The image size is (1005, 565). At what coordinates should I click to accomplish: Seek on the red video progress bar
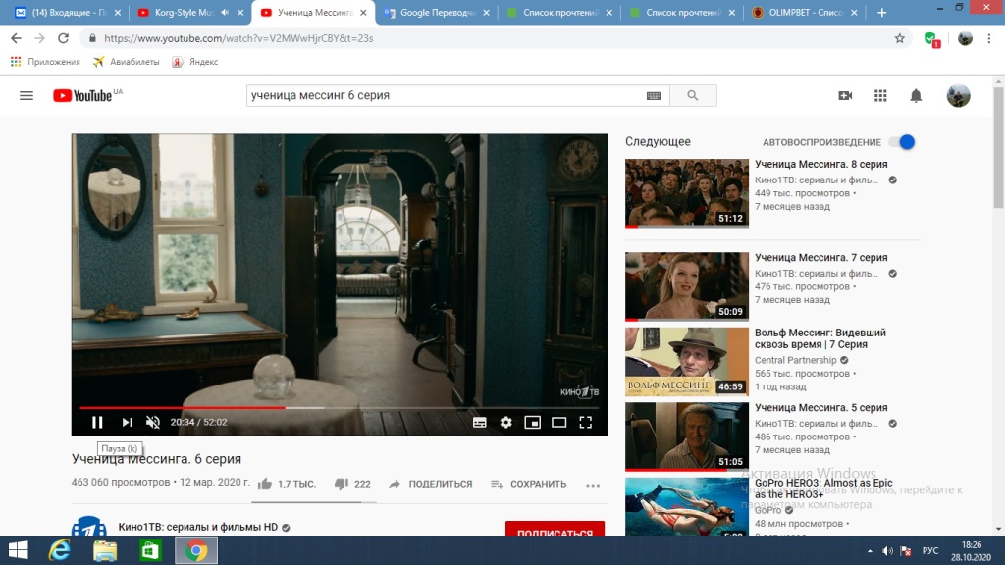(x=182, y=407)
